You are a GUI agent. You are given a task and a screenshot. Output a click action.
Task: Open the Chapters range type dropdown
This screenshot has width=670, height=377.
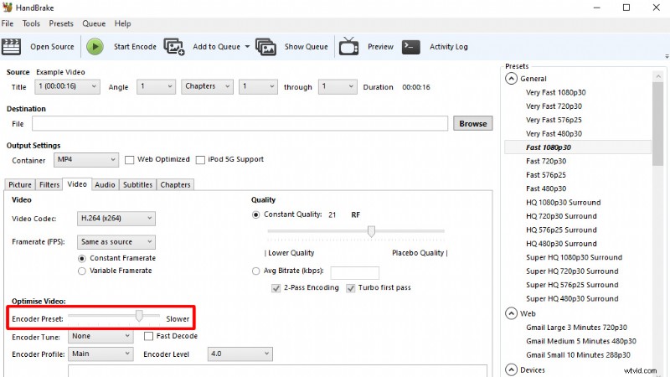(207, 86)
